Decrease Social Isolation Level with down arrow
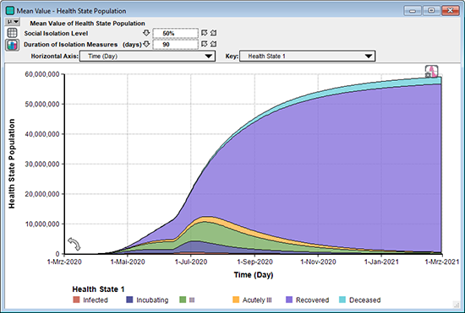This screenshot has height=313, width=465. pos(146,33)
